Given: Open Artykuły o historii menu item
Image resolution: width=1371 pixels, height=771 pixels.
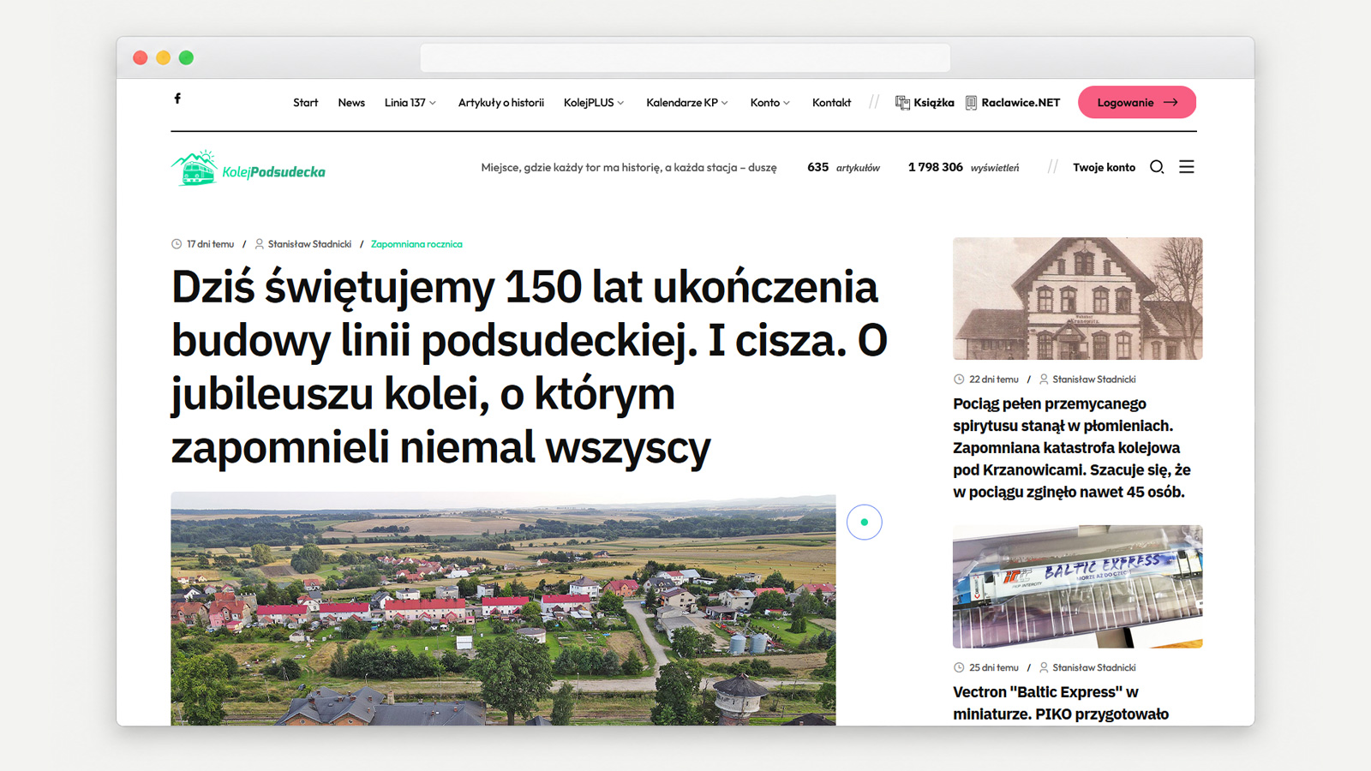Looking at the screenshot, I should click(501, 103).
